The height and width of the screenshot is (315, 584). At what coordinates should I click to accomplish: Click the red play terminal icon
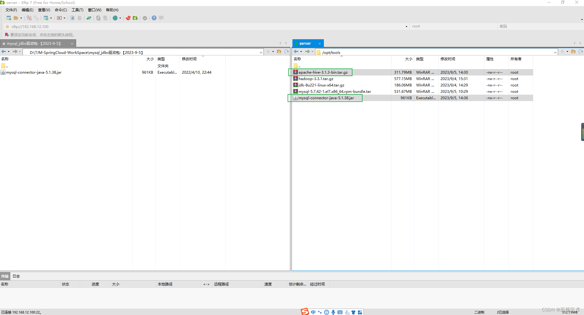click(x=59, y=18)
